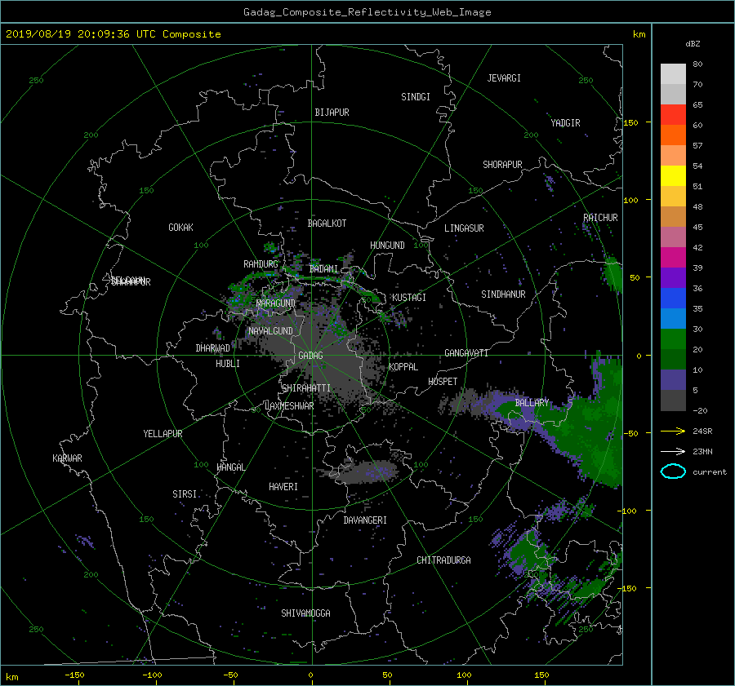This screenshot has width=735, height=686.
Task: Click the SHIVAMOGGA city label
Action: click(305, 613)
